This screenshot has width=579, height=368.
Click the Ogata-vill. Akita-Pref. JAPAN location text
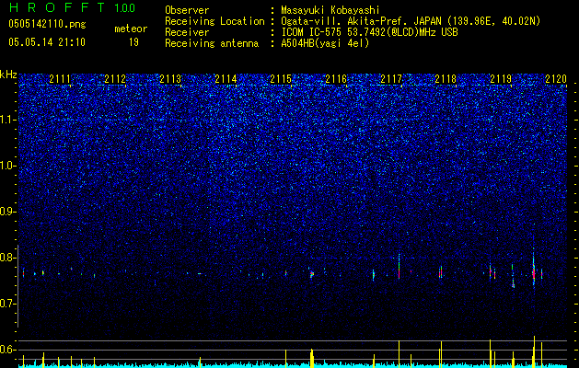point(411,22)
